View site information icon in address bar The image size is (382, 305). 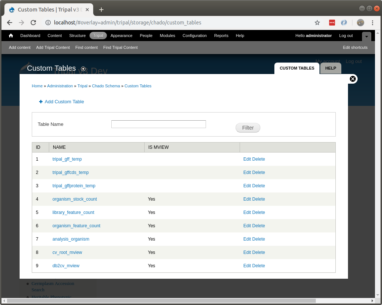point(48,23)
